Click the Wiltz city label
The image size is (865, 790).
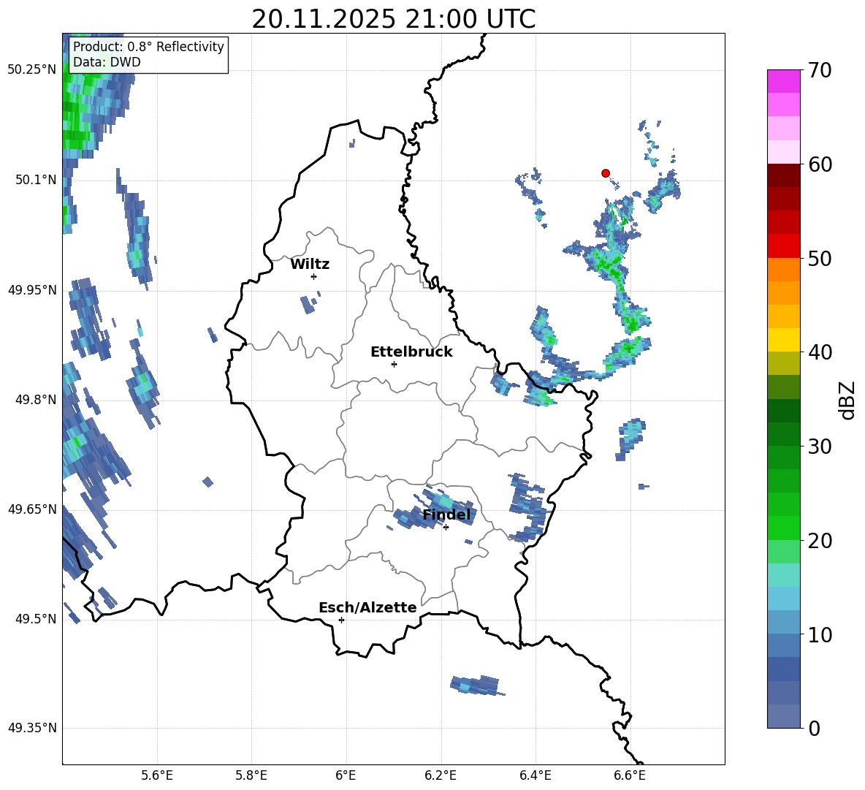[x=310, y=265]
